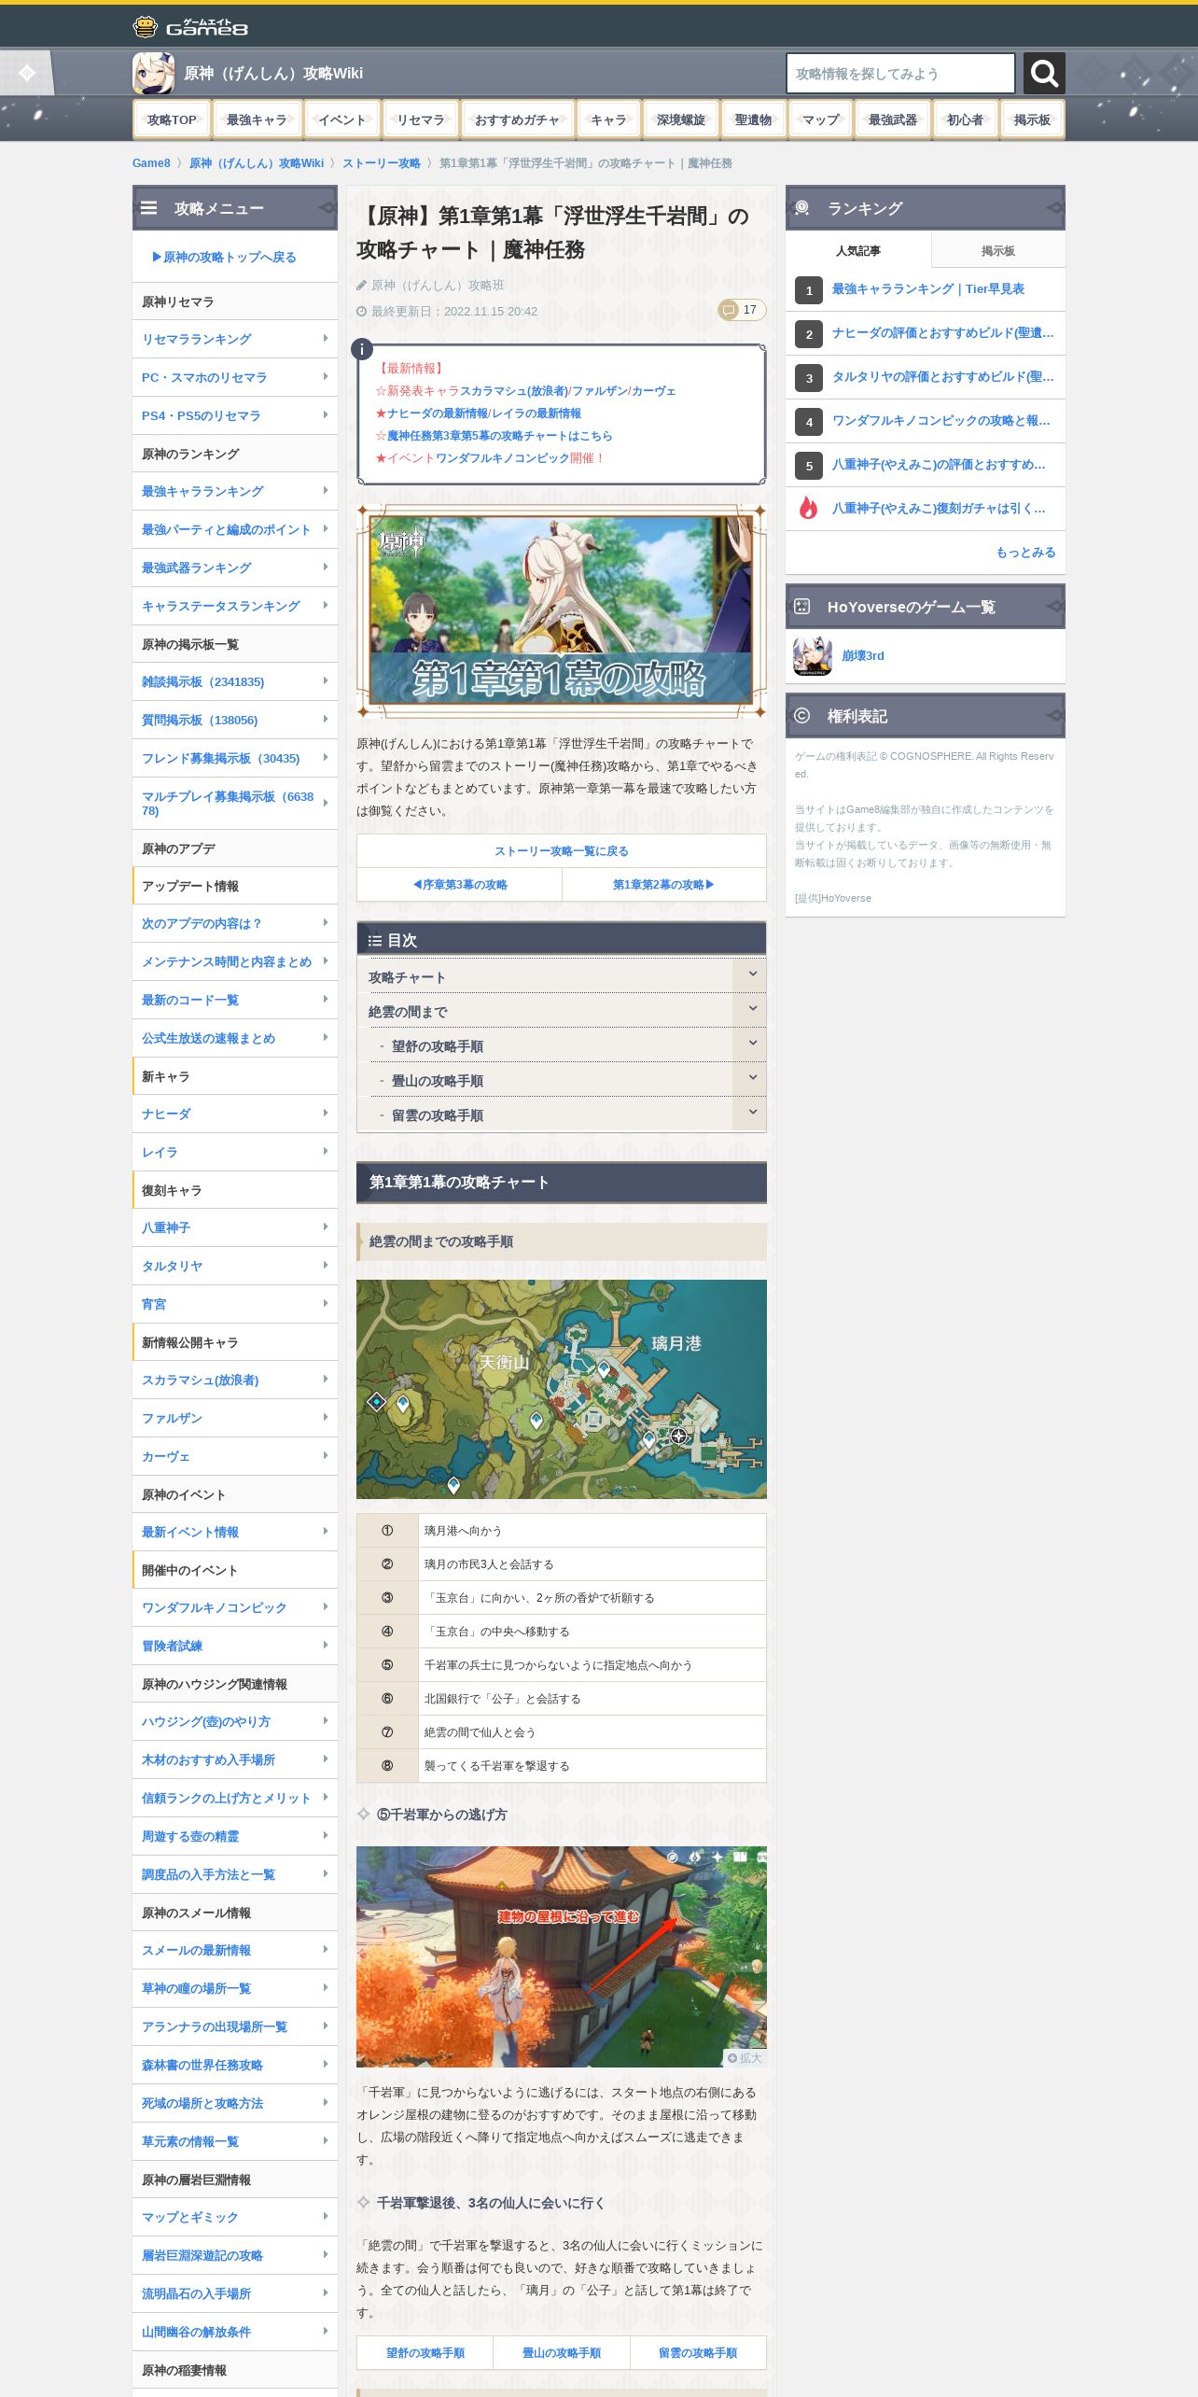Click the 拡大 enlarge icon on screenshot

click(745, 2057)
